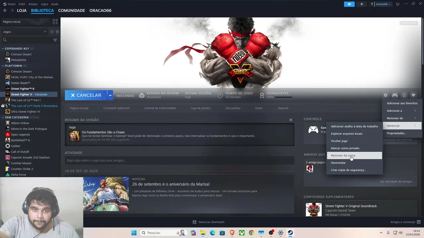Select Explorar arquivos locais
This screenshot has height=238, width=424.
coord(354,134)
